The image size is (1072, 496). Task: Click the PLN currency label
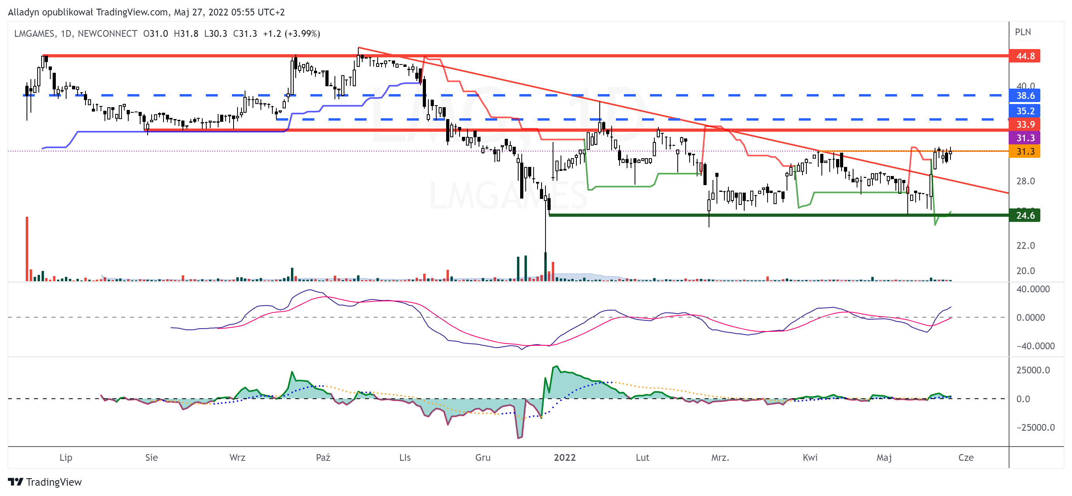point(1023,32)
